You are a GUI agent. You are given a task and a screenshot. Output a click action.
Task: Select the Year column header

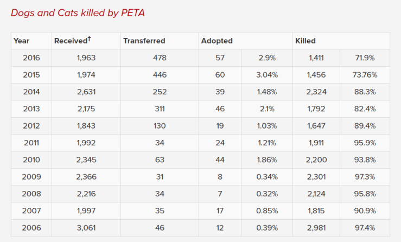pyautogui.click(x=22, y=41)
